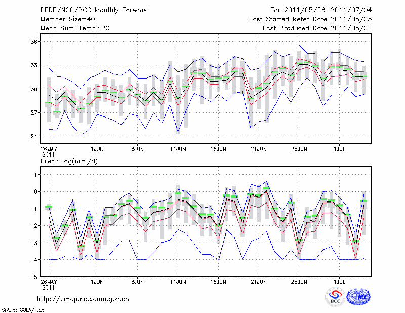Click the 36 value on temperature axis
The height and width of the screenshot is (313, 405).
(33, 42)
